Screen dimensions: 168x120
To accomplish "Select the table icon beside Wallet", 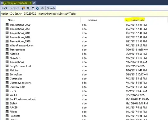I will pyautogui.click(x=7, y=95).
